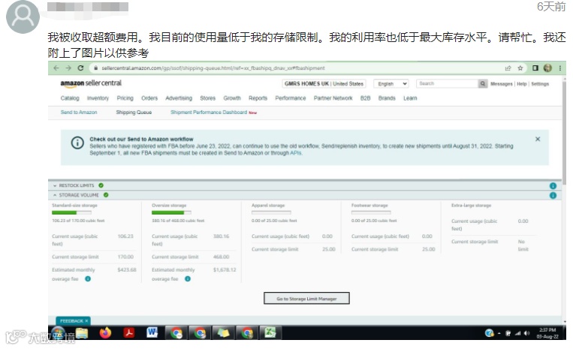The height and width of the screenshot is (349, 573).
Task: Click the network icon in system tray
Action: [x=517, y=333]
